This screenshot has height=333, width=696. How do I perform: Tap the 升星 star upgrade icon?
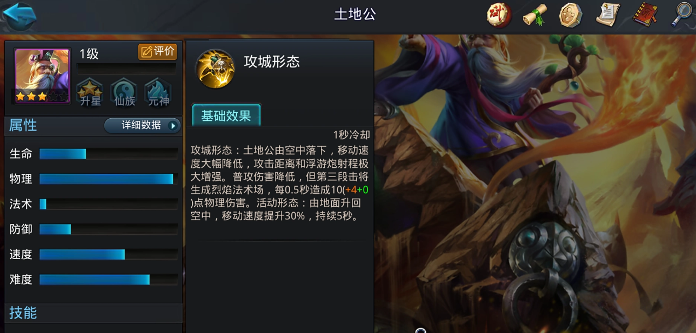pos(90,92)
